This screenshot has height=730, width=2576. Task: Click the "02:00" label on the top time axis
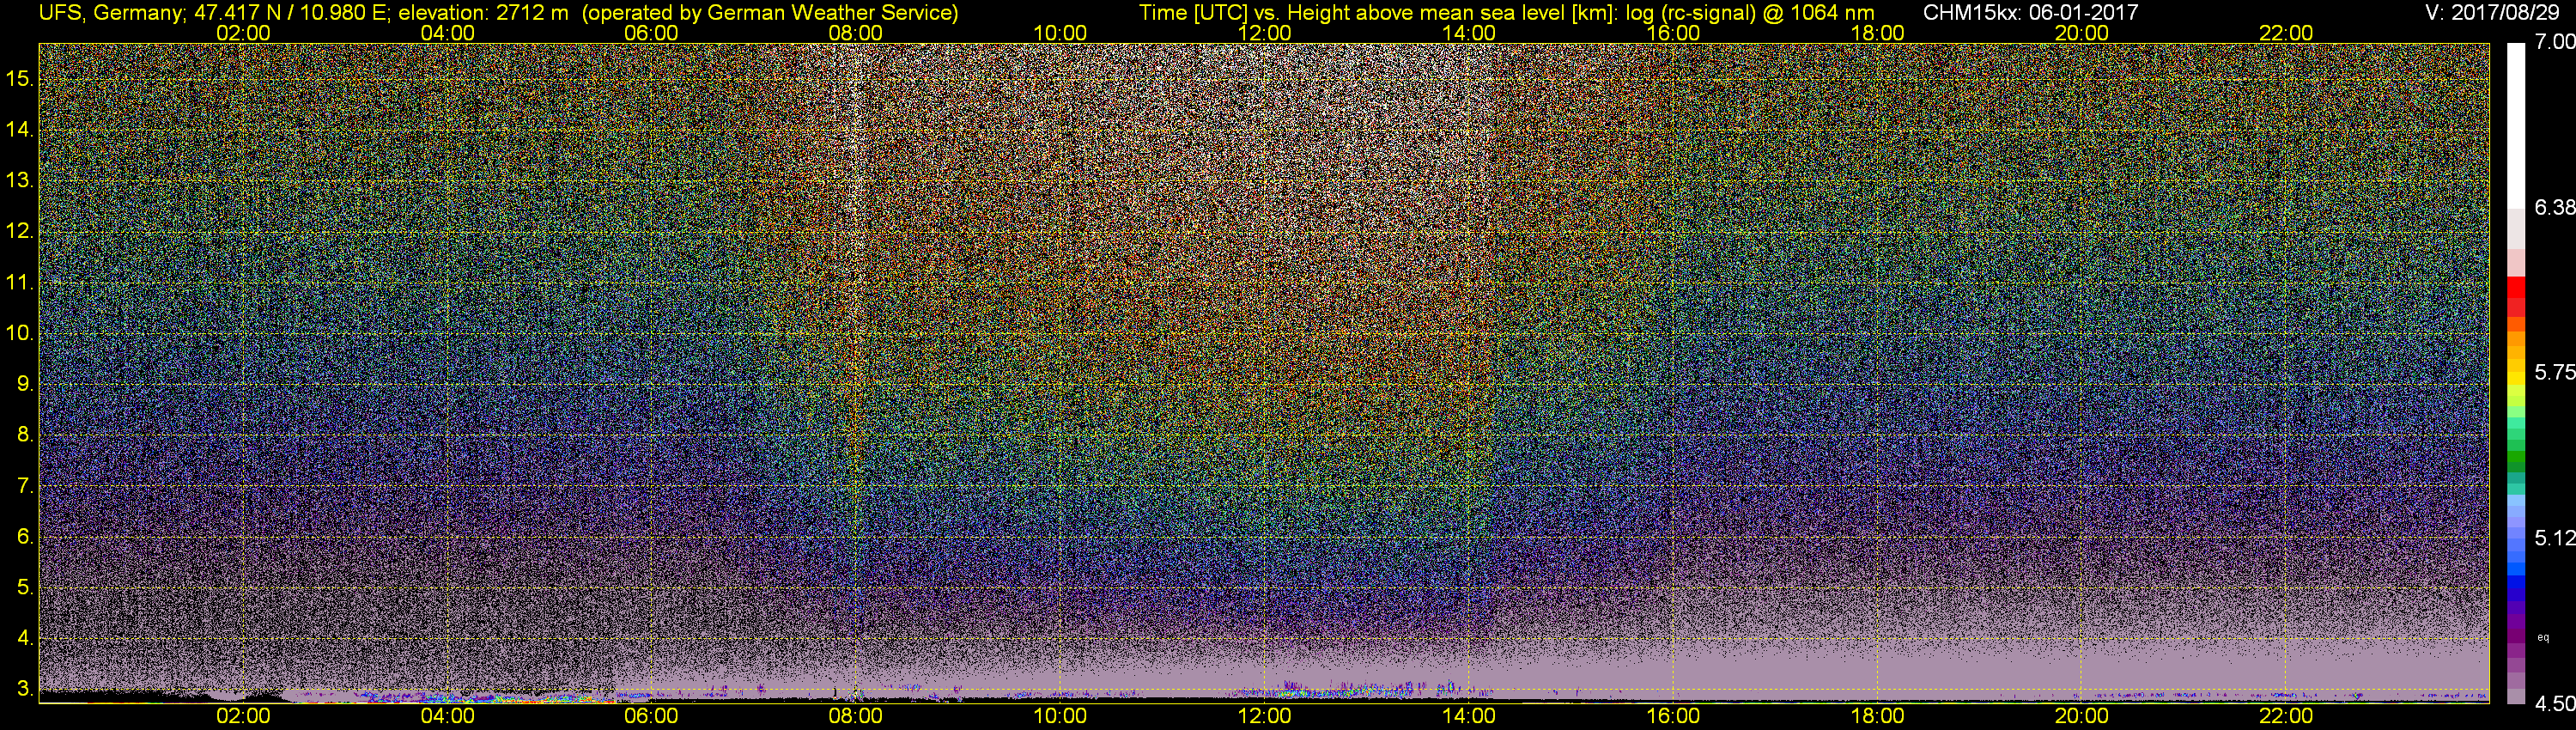pos(243,33)
